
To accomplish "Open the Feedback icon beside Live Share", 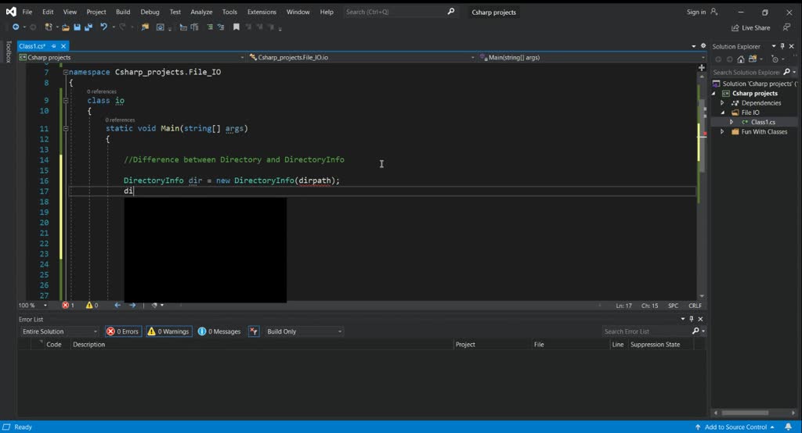I will (x=786, y=27).
